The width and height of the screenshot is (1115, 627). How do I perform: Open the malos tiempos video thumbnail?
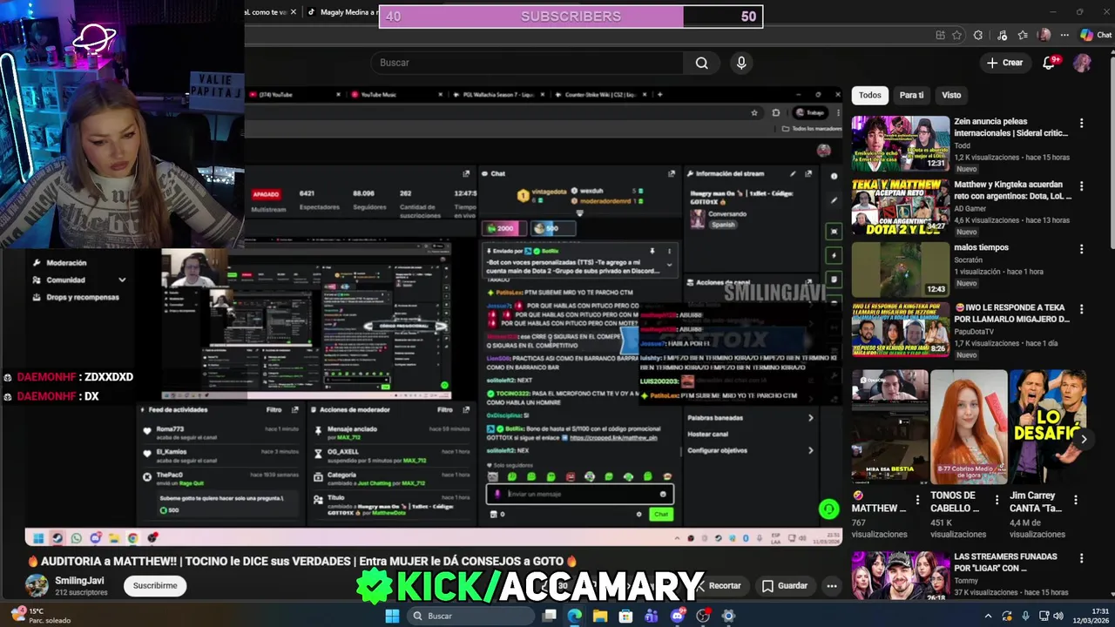click(x=901, y=269)
